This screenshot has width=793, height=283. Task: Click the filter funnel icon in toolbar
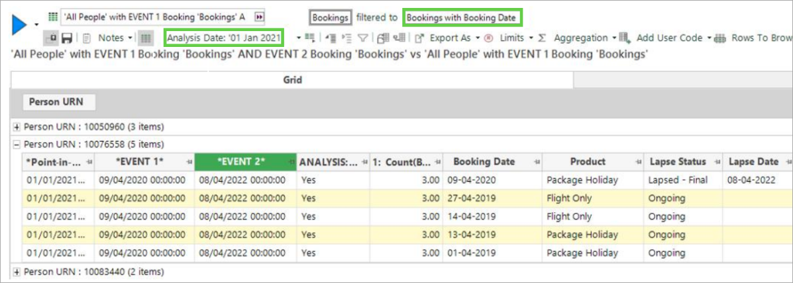[362, 38]
